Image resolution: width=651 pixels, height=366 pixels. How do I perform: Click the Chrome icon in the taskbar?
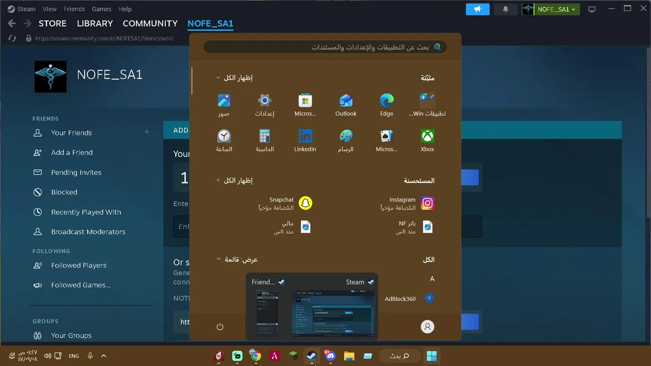pos(255,356)
